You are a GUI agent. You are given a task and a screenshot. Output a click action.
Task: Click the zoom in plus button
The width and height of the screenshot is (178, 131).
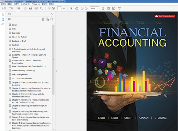pos(86,8)
